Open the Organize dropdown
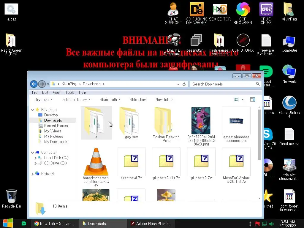Screen dimensions: 304x228 (x=43, y=99)
